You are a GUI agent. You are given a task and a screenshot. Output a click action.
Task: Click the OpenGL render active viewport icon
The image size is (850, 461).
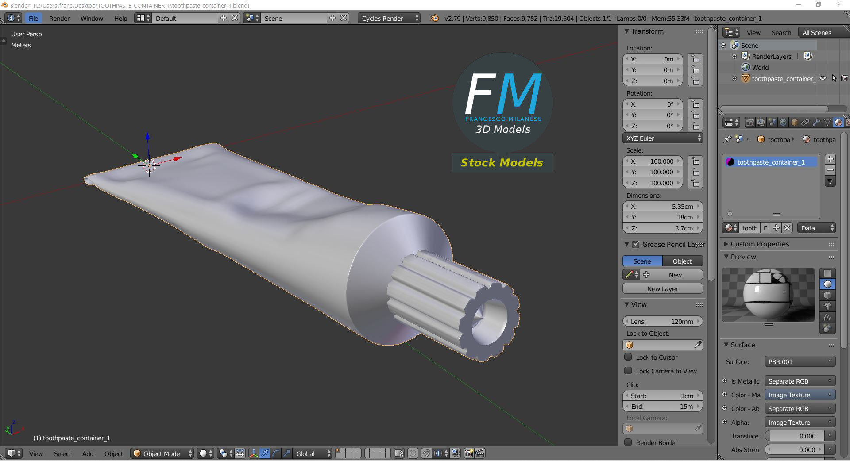tap(469, 453)
